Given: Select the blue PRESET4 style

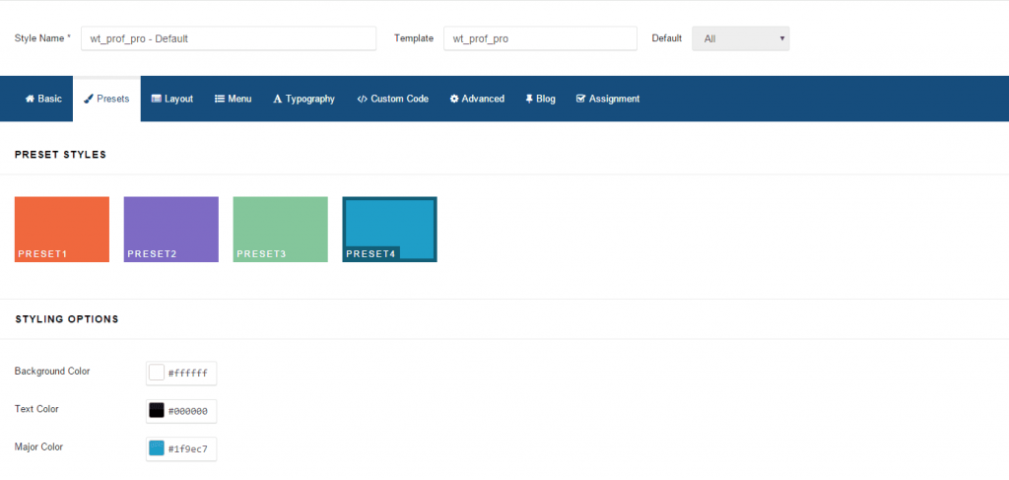Looking at the screenshot, I should 389,229.
